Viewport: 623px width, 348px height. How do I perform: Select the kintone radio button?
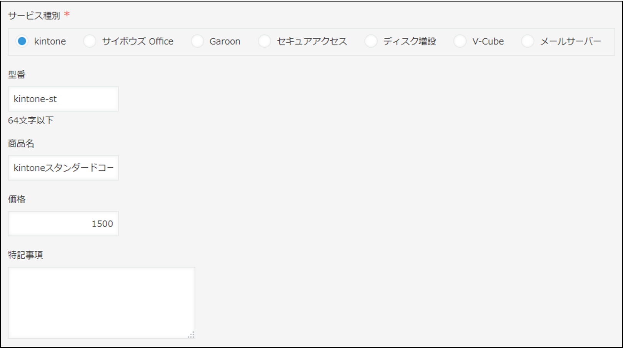point(22,41)
